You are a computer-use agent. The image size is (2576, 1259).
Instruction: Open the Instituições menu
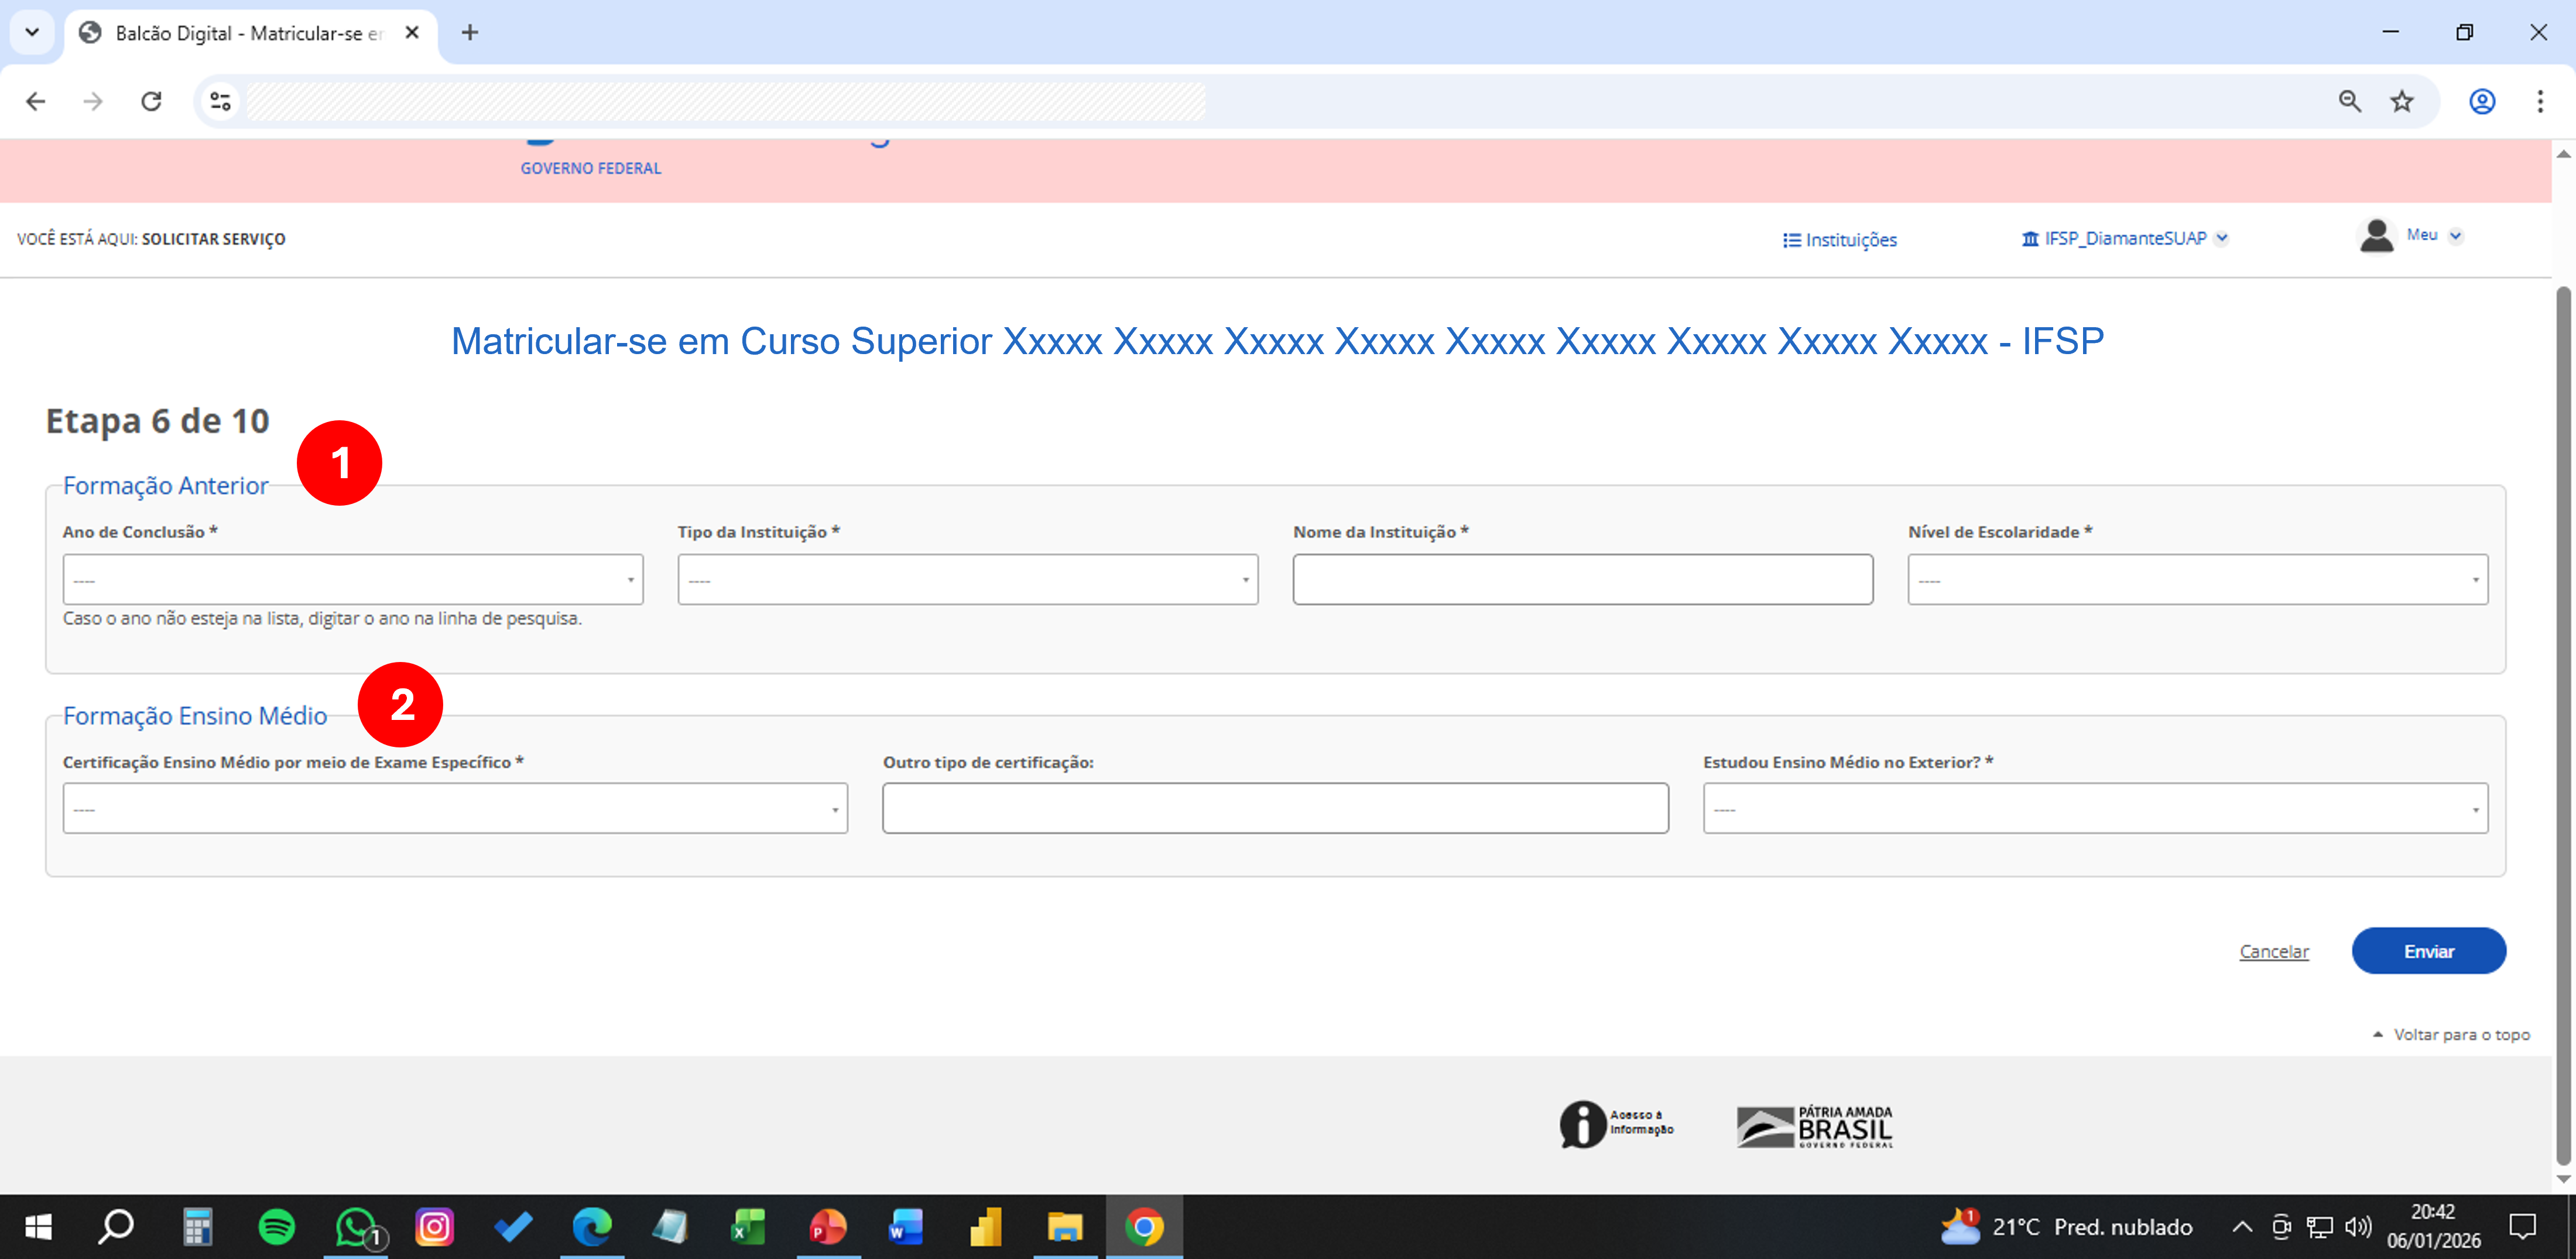pos(1840,240)
